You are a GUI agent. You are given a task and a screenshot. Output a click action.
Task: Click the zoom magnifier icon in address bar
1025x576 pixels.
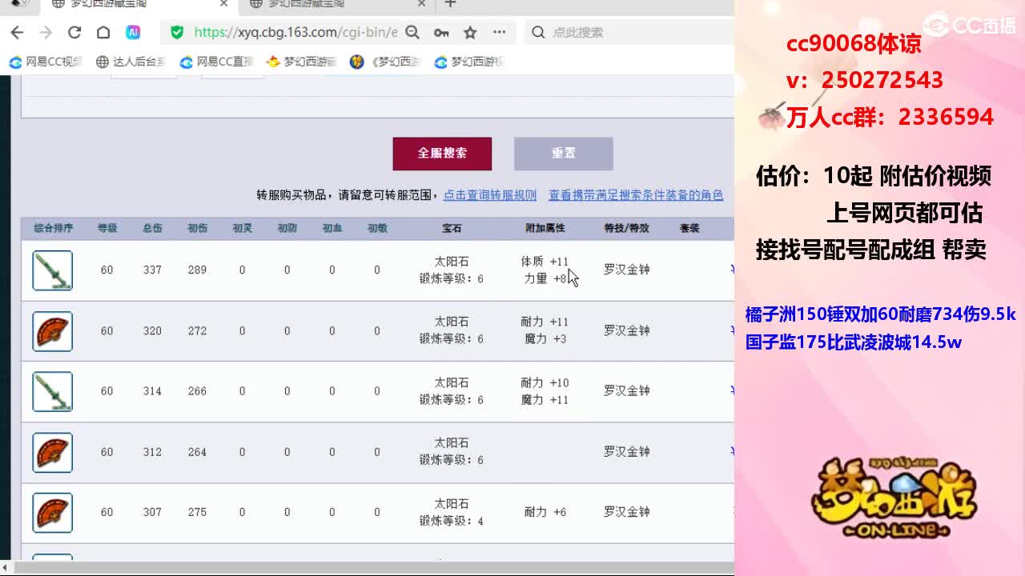click(x=412, y=33)
